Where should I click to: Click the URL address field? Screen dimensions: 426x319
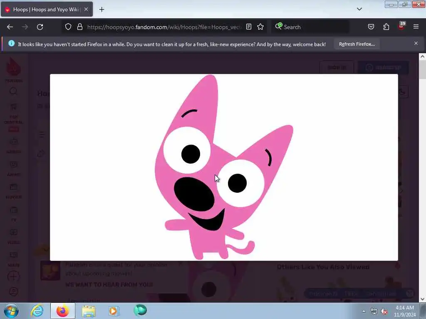pos(164,27)
